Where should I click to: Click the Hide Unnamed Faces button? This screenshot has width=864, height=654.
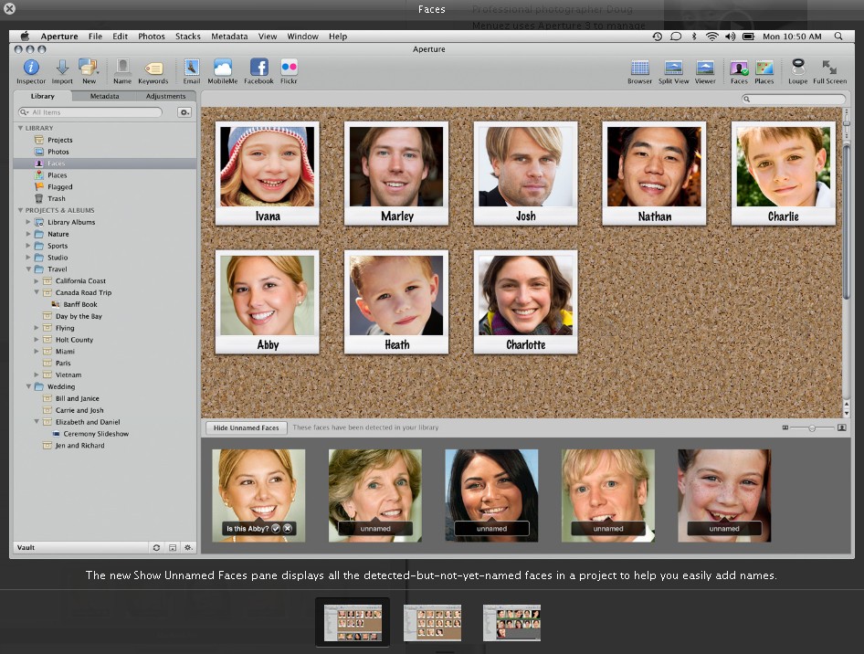(245, 427)
